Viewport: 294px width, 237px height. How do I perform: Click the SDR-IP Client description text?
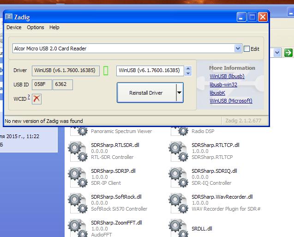click(106, 183)
